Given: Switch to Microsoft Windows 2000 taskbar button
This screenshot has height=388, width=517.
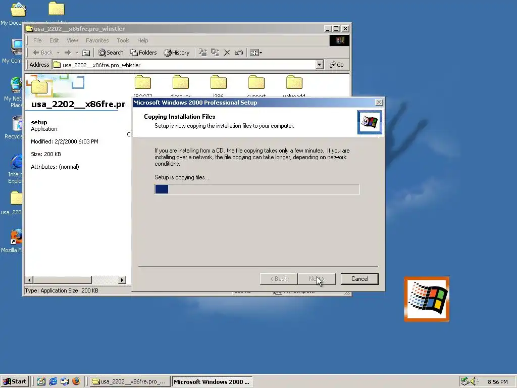Looking at the screenshot, I should [x=213, y=381].
